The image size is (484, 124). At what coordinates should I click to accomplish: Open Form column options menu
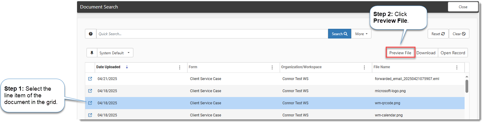pyautogui.click(x=272, y=67)
